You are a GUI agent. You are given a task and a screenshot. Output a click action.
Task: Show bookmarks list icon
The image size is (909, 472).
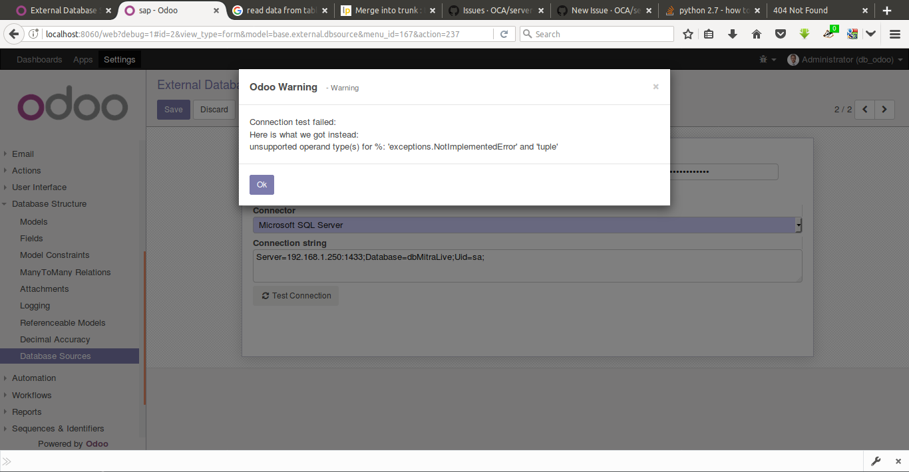pos(709,34)
